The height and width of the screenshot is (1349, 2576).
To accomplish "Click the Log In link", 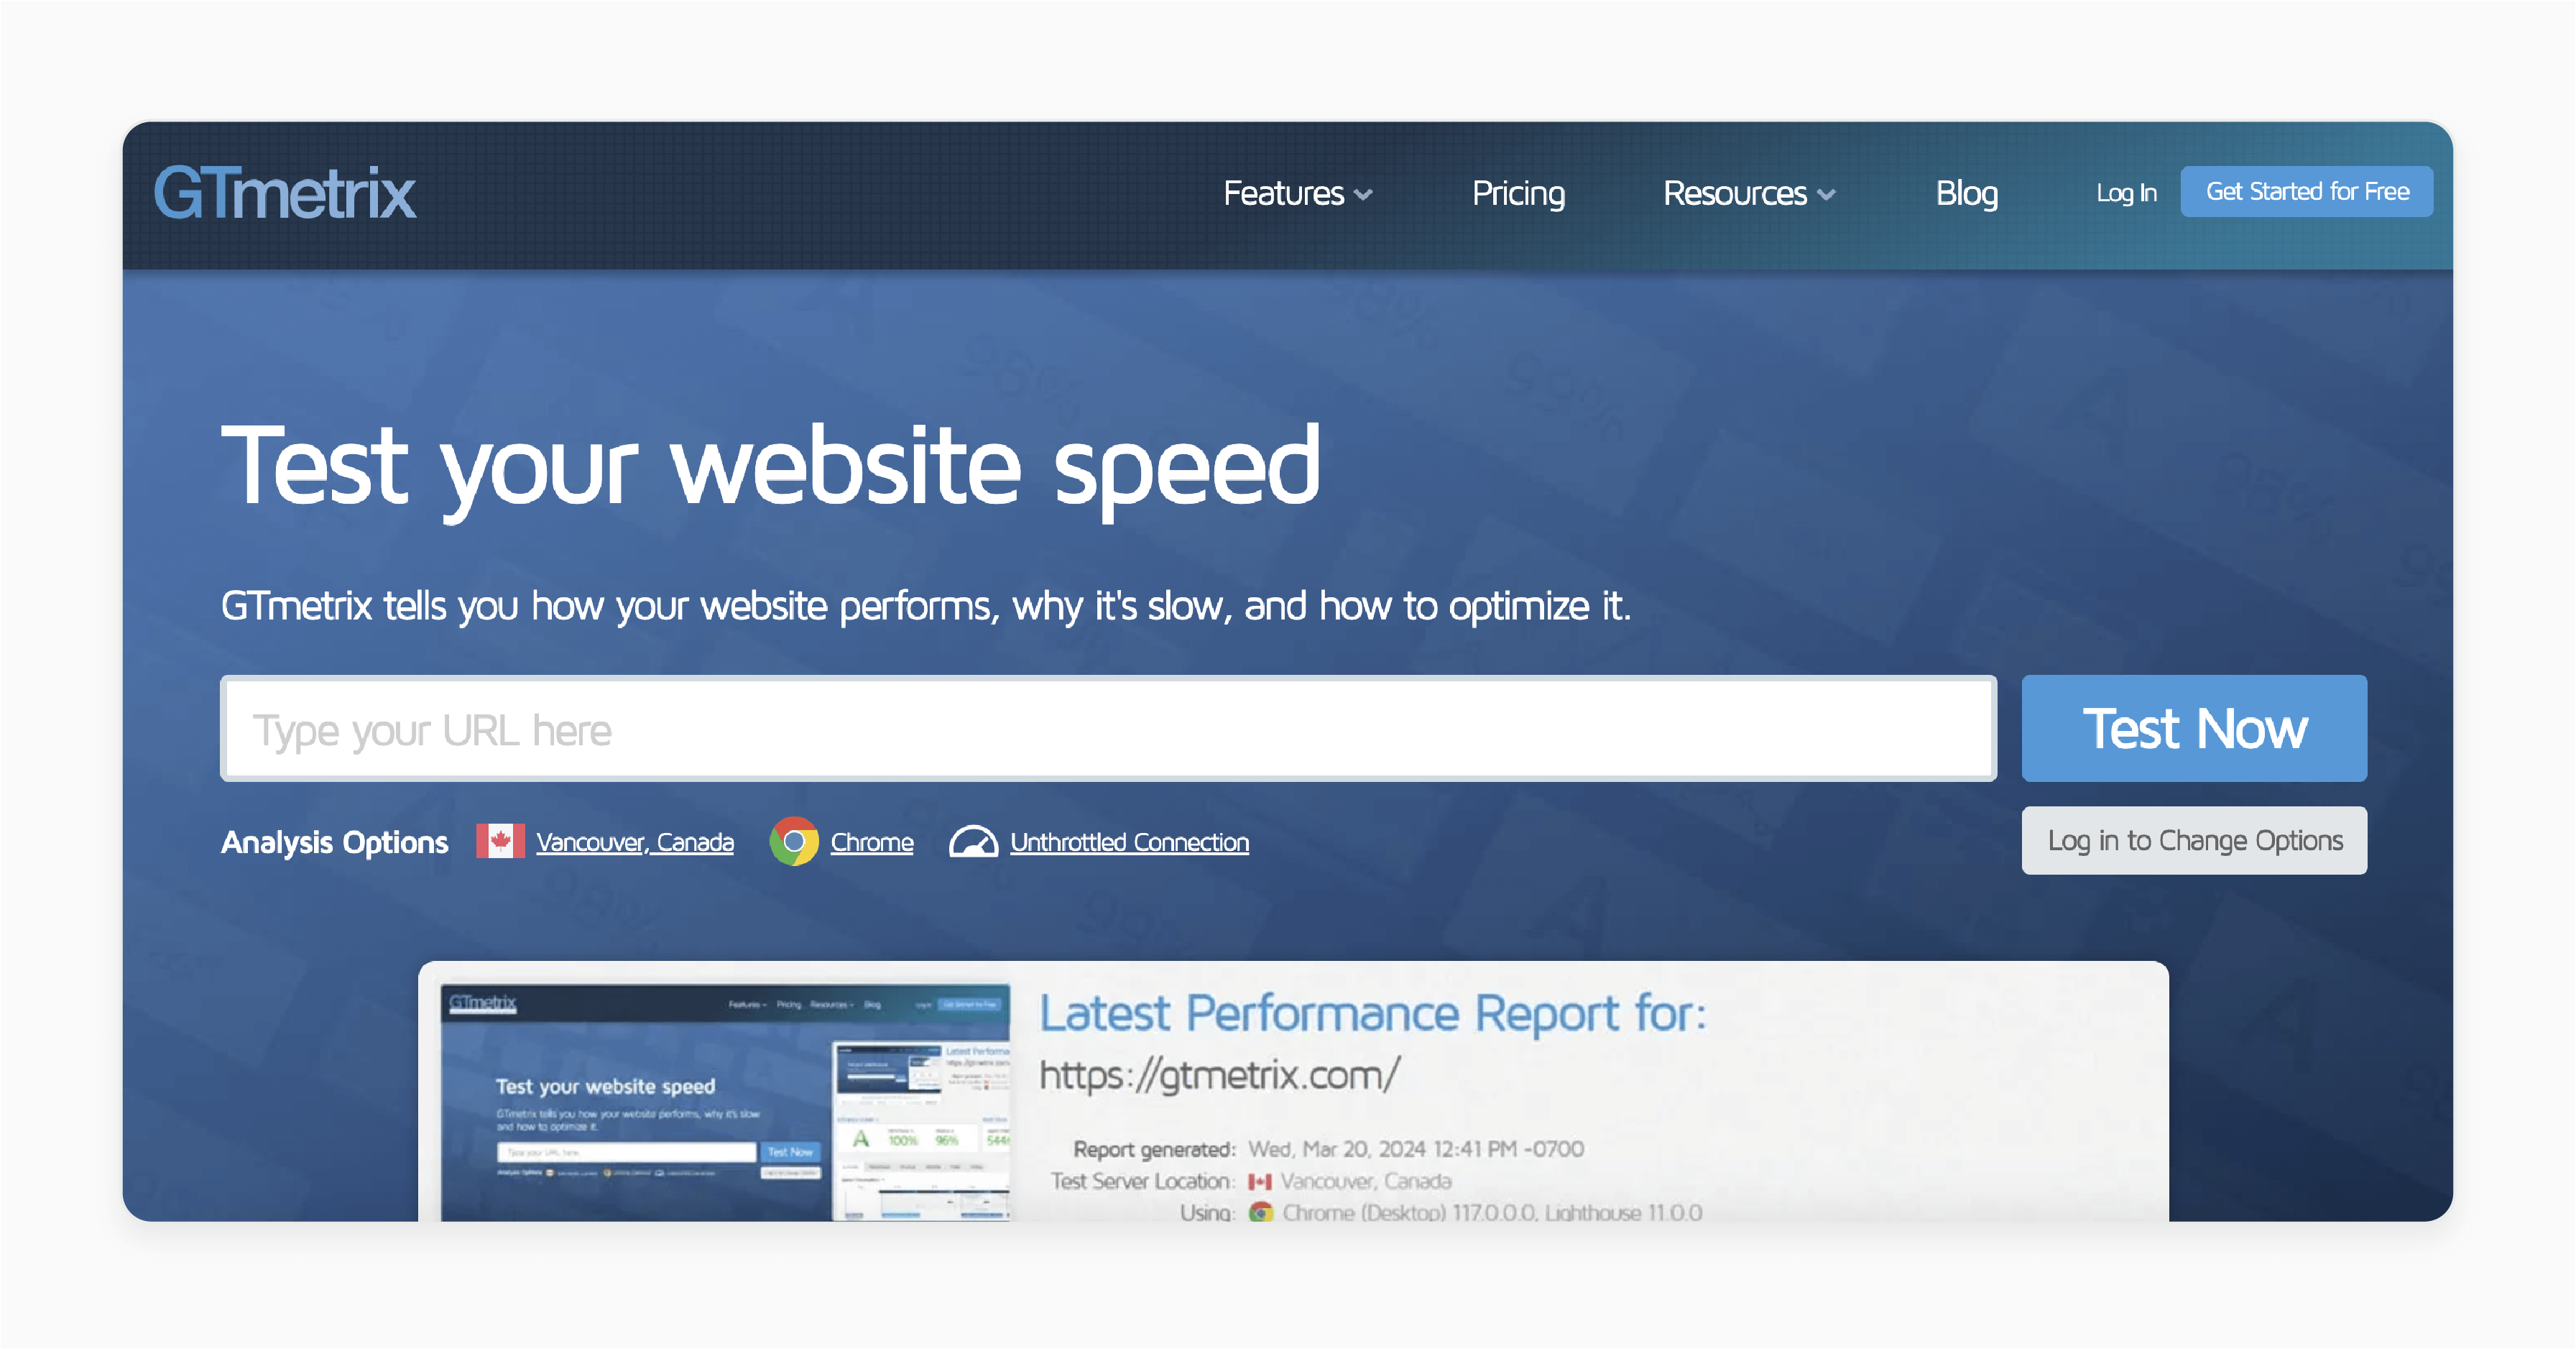I will [x=2126, y=193].
